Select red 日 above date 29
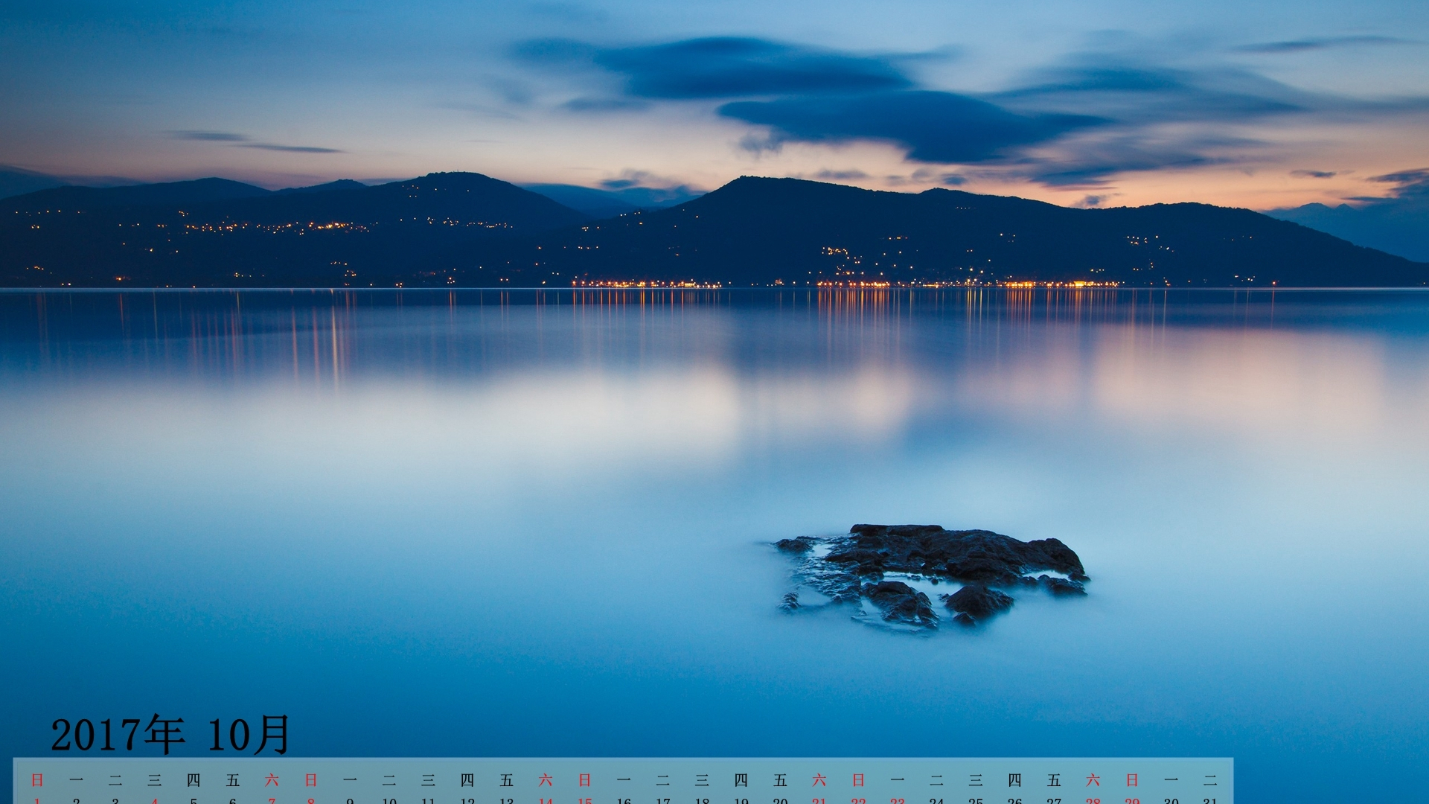 pos(1132,779)
